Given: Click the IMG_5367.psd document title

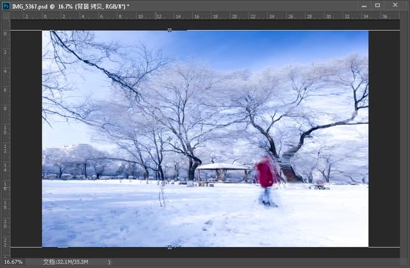Looking at the screenshot, I should (x=70, y=6).
